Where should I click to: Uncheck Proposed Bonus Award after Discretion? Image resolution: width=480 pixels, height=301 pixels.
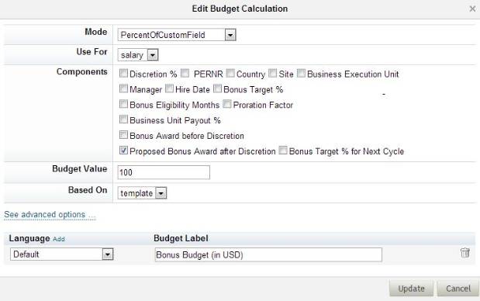123,150
